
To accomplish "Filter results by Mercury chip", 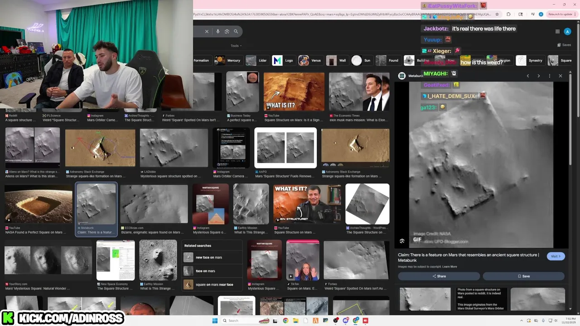I will [x=228, y=60].
